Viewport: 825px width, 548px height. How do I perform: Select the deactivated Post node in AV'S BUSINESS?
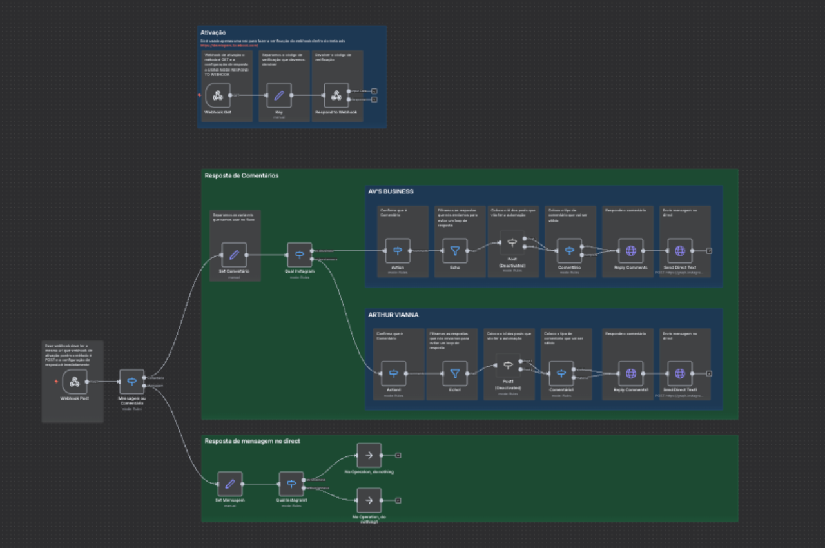point(512,243)
